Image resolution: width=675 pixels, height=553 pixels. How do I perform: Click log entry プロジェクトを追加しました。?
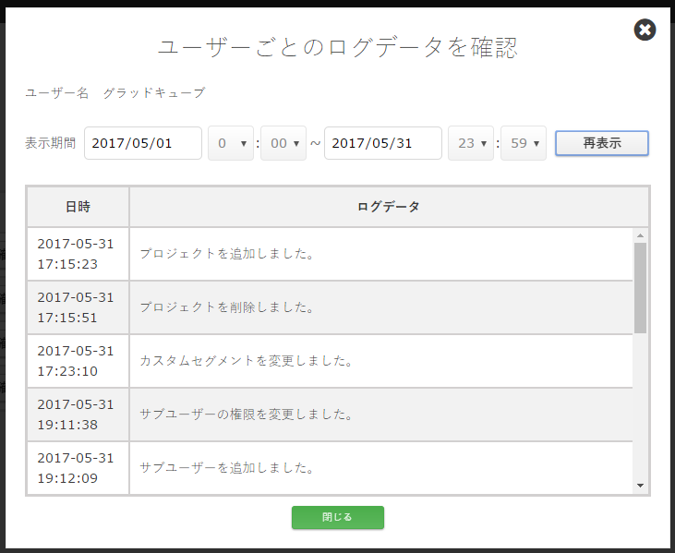click(x=227, y=254)
